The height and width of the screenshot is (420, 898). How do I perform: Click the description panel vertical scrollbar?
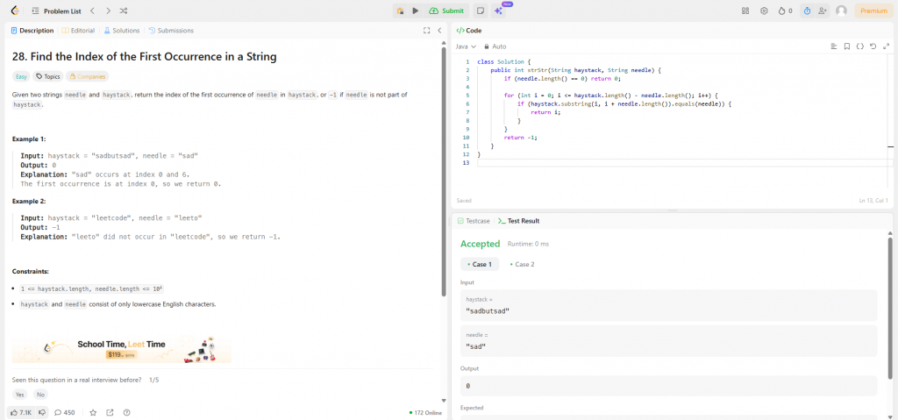(x=444, y=175)
